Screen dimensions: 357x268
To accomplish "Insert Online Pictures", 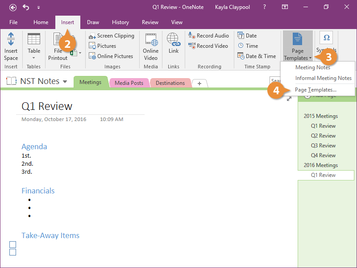I will [111, 56].
